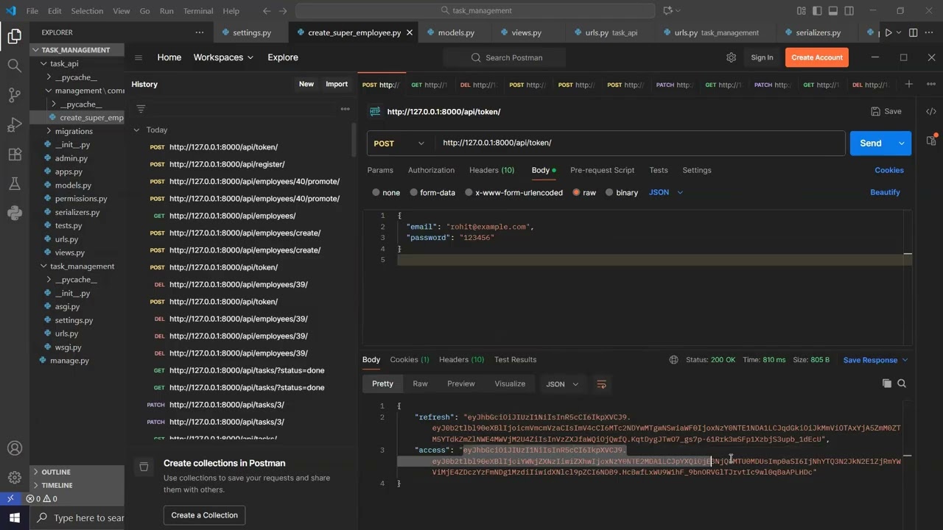Expand the OUTLINE section

[55, 472]
